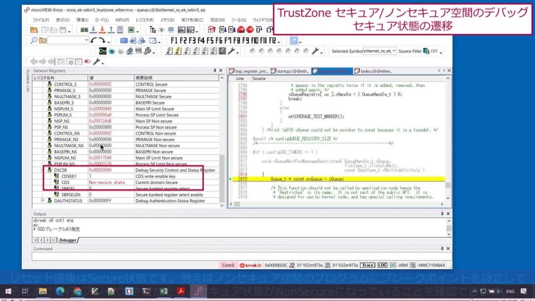Select the MSPLIM_NS register row

coord(125,158)
